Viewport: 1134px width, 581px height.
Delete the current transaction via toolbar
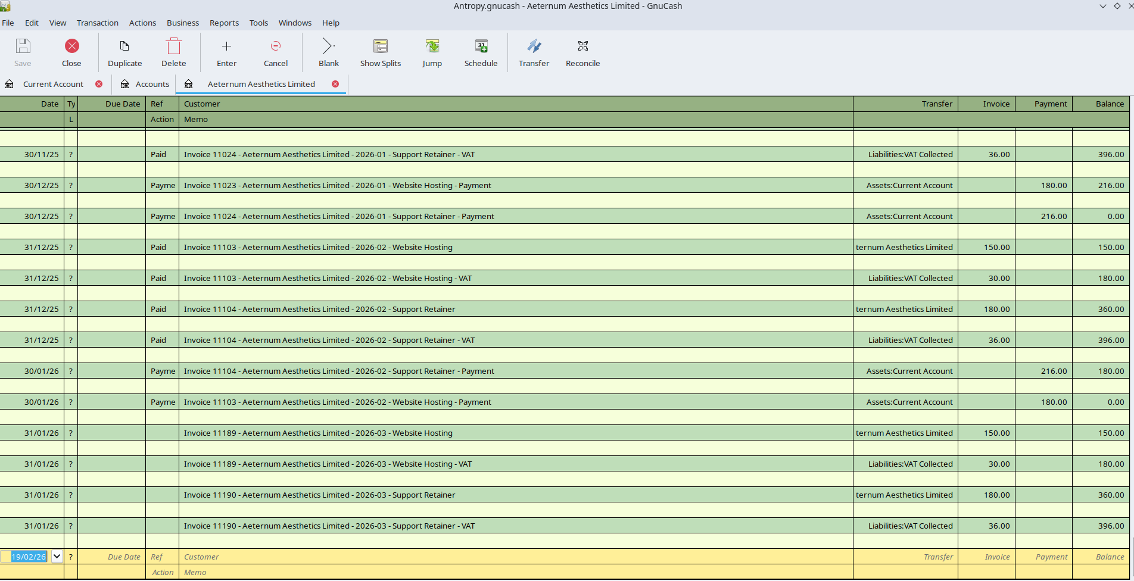(173, 52)
